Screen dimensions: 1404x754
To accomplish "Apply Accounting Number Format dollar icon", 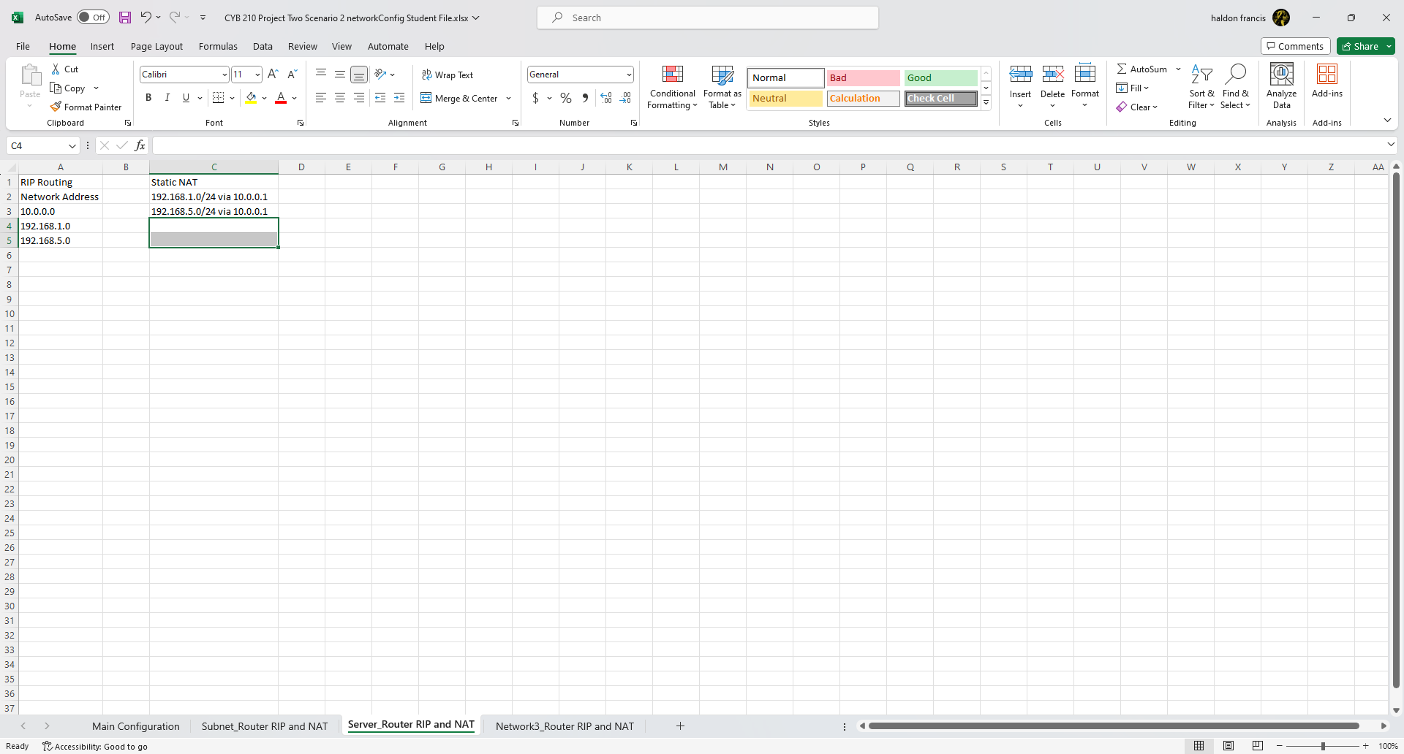I will click(536, 98).
